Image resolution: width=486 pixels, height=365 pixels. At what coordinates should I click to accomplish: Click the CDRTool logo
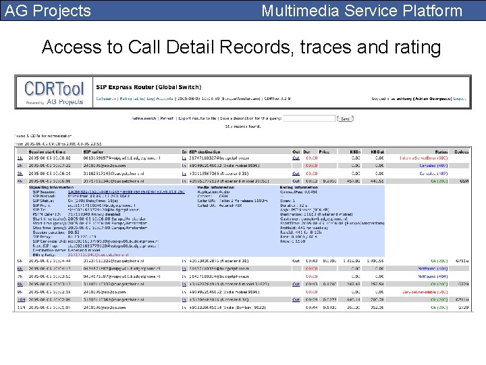pos(54,93)
